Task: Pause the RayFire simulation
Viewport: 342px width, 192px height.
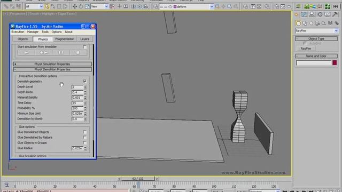Action: coord(61,53)
